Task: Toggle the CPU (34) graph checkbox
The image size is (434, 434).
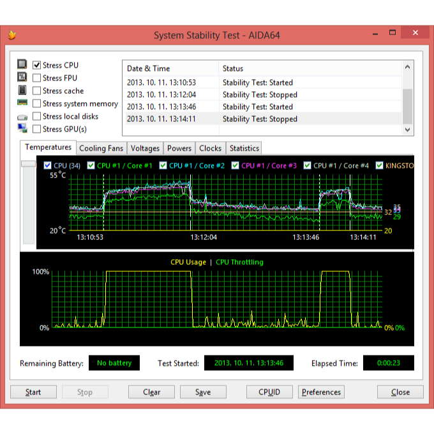Action: (x=47, y=165)
